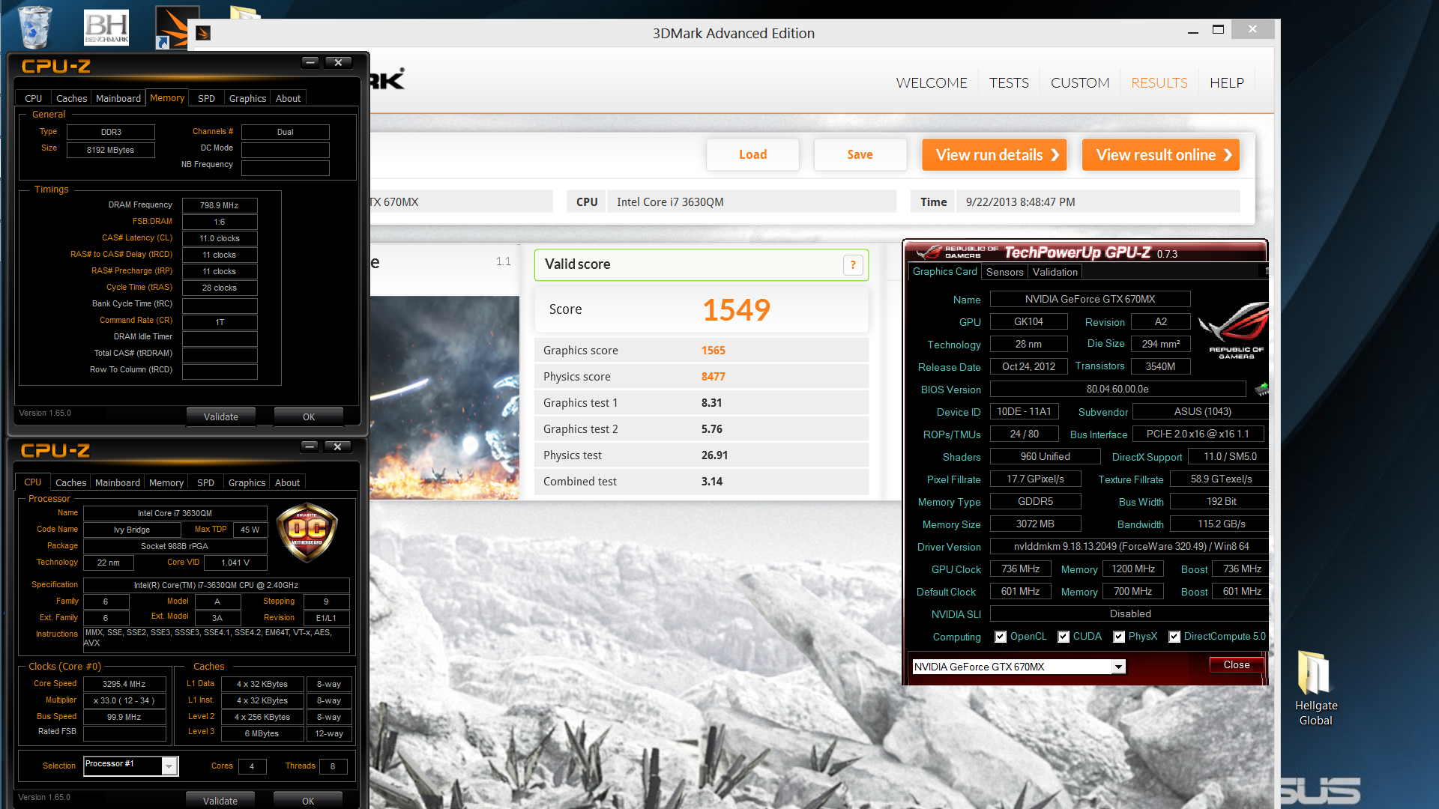Viewport: 1439px width, 809px height.
Task: Toggle the CUDA checkbox in GPU-Z
Action: pyautogui.click(x=1064, y=637)
